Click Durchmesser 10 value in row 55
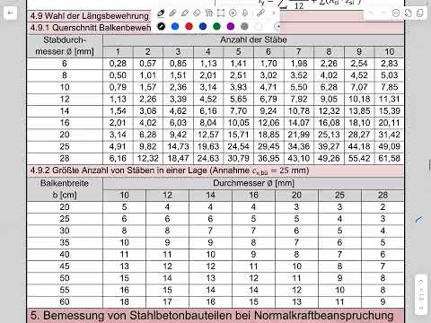This screenshot has width=431, height=323. point(124,290)
